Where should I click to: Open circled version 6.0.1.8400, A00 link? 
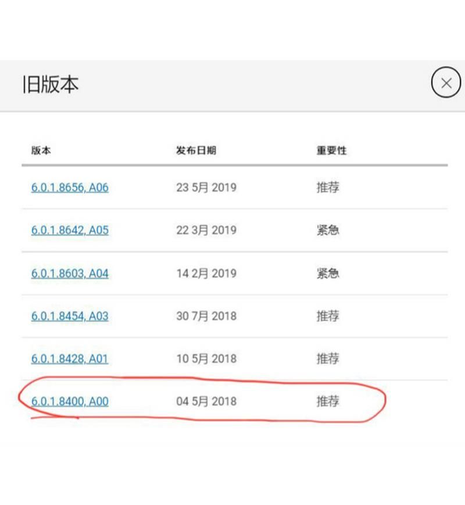(70, 401)
